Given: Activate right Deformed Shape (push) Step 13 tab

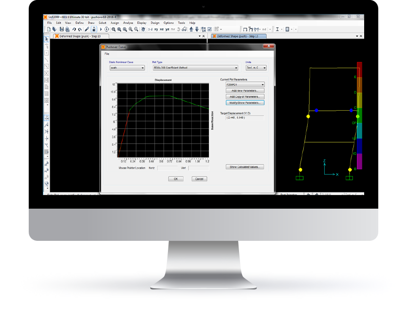Looking at the screenshot, I should (x=239, y=36).
